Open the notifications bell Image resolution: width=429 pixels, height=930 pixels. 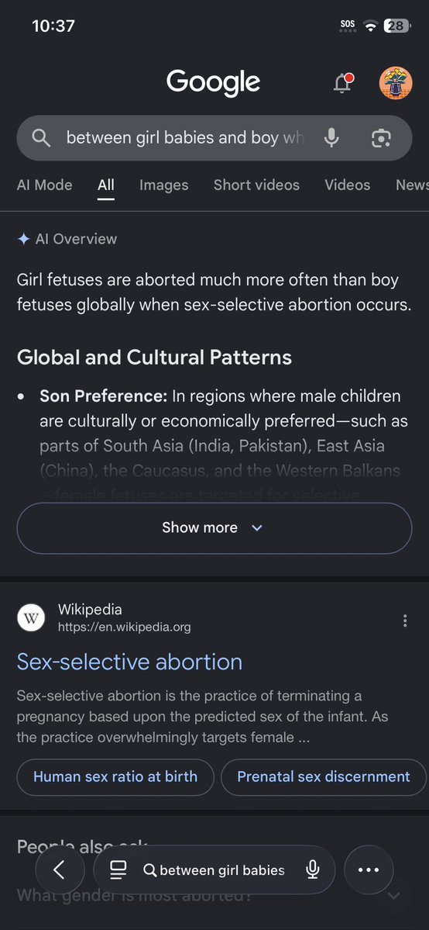point(342,82)
